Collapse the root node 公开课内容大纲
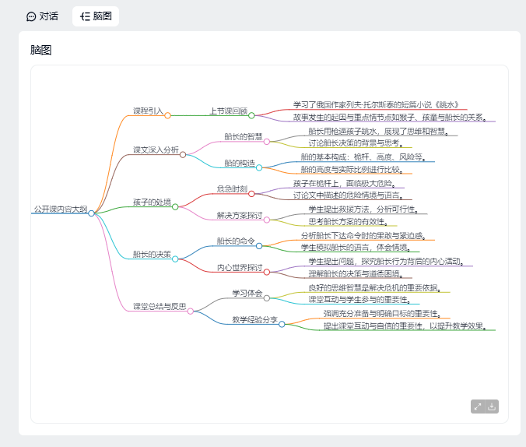This screenshot has height=447, width=526. pyautogui.click(x=92, y=213)
